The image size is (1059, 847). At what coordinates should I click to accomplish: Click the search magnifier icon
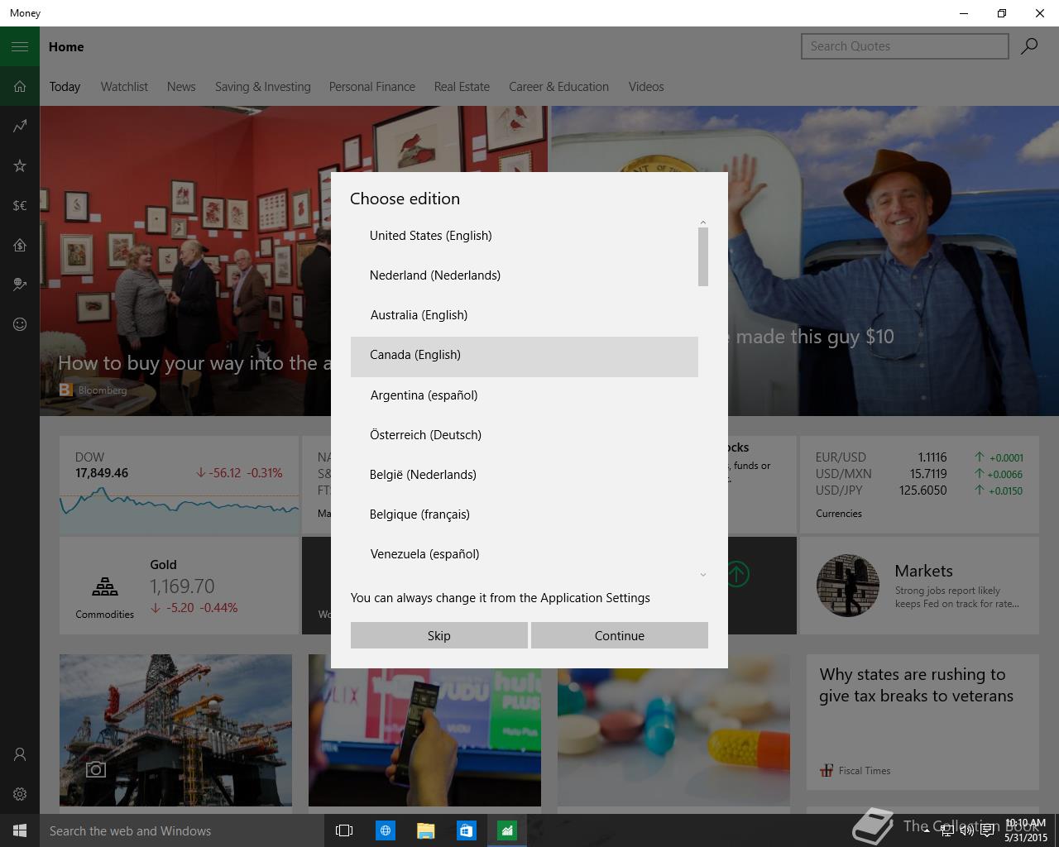click(x=1029, y=46)
